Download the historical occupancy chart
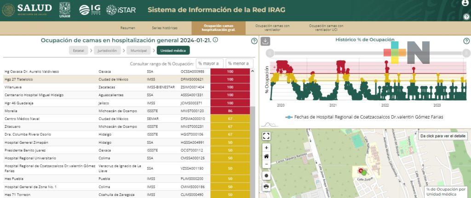Image resolution: width=471 pixels, height=198 pixels. 265,41
